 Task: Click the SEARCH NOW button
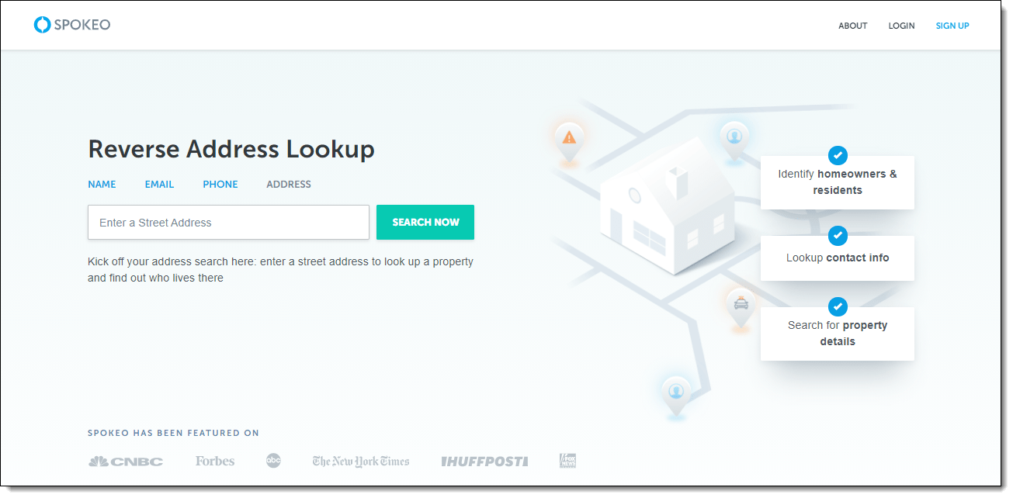(425, 223)
